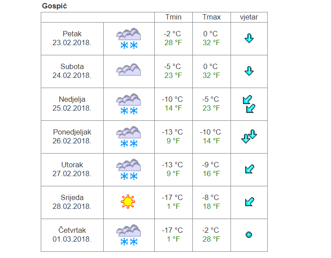Click the down wind arrow for Subota
The height and width of the screenshot is (258, 332).
pos(249,71)
